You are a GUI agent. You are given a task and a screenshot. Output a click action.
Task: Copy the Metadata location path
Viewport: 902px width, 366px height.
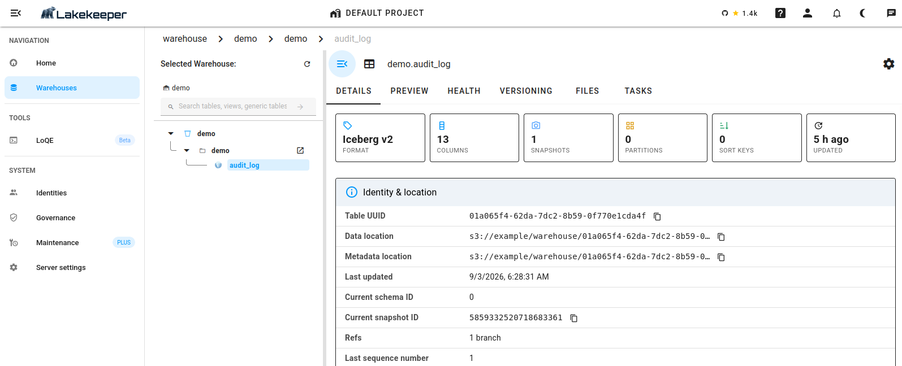(x=721, y=257)
